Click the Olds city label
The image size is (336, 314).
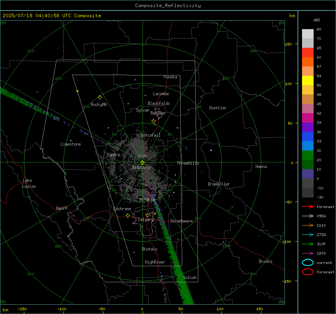tap(142, 156)
